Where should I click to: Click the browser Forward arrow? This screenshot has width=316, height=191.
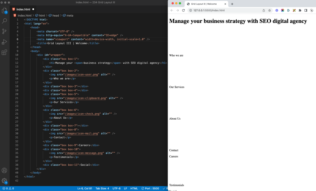[177, 10]
